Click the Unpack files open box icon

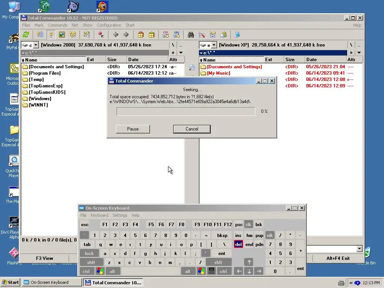tap(151, 35)
